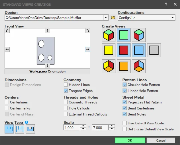Enable the Hidden Lines checkbox

click(66, 85)
